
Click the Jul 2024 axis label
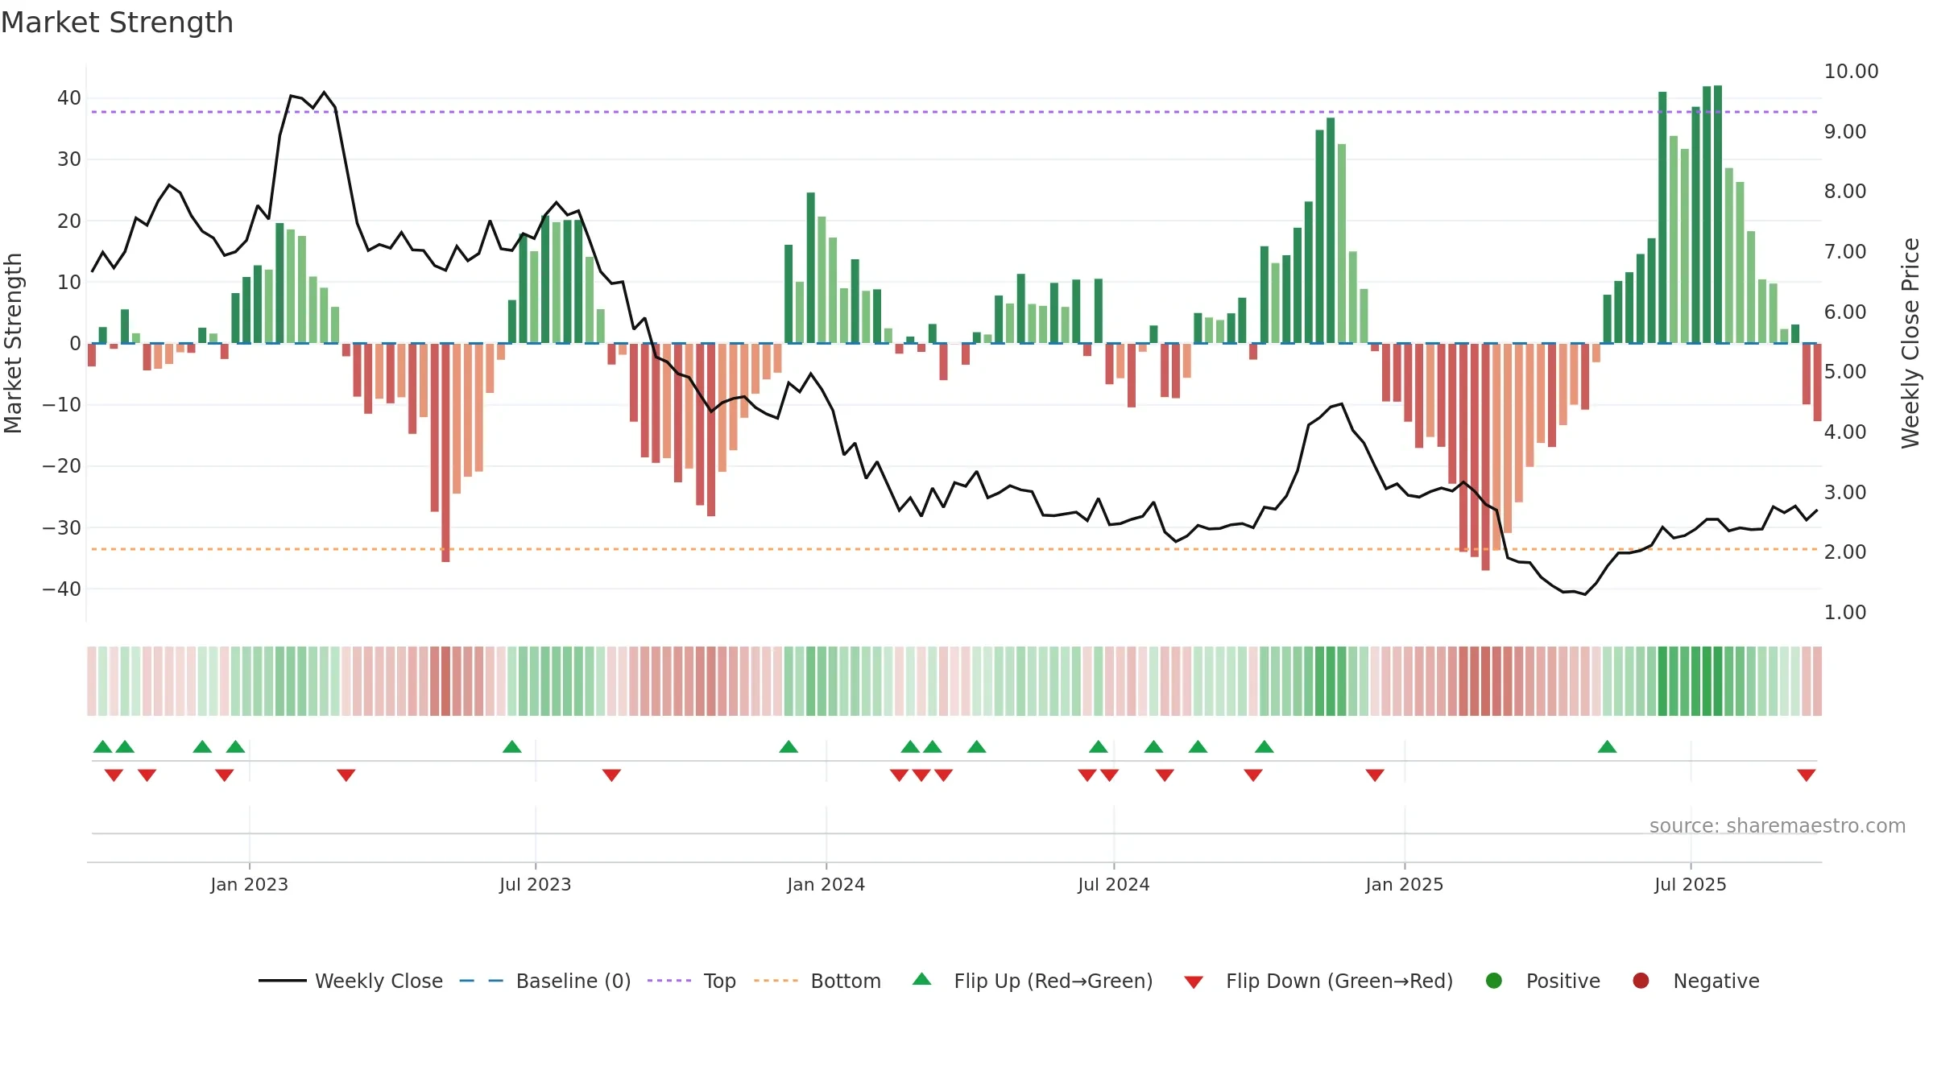1113,884
